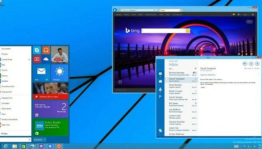Open Outlook 2013 from Start menu
This screenshot has height=149, width=262.
click(x=7, y=92)
